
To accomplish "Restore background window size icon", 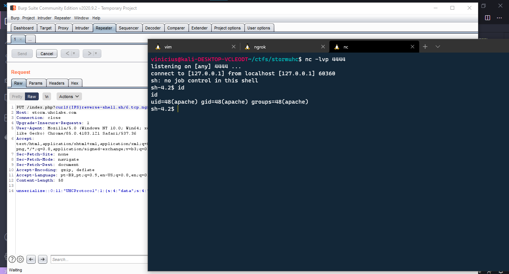I will (x=484, y=6).
